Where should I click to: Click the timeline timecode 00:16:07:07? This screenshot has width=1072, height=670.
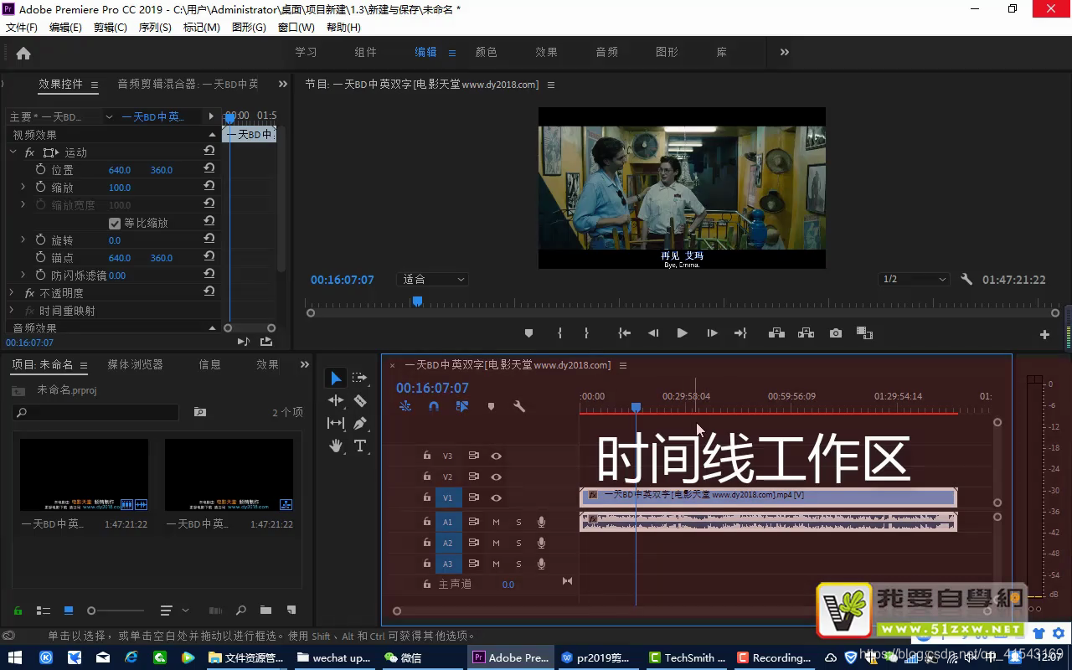(x=432, y=388)
